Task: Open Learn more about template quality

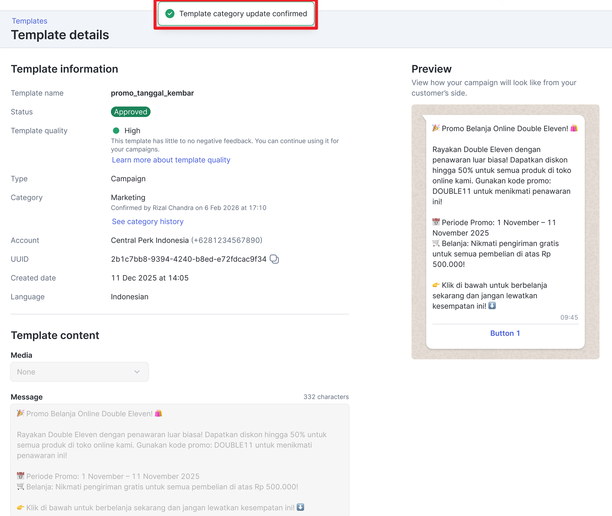Action: (x=171, y=160)
